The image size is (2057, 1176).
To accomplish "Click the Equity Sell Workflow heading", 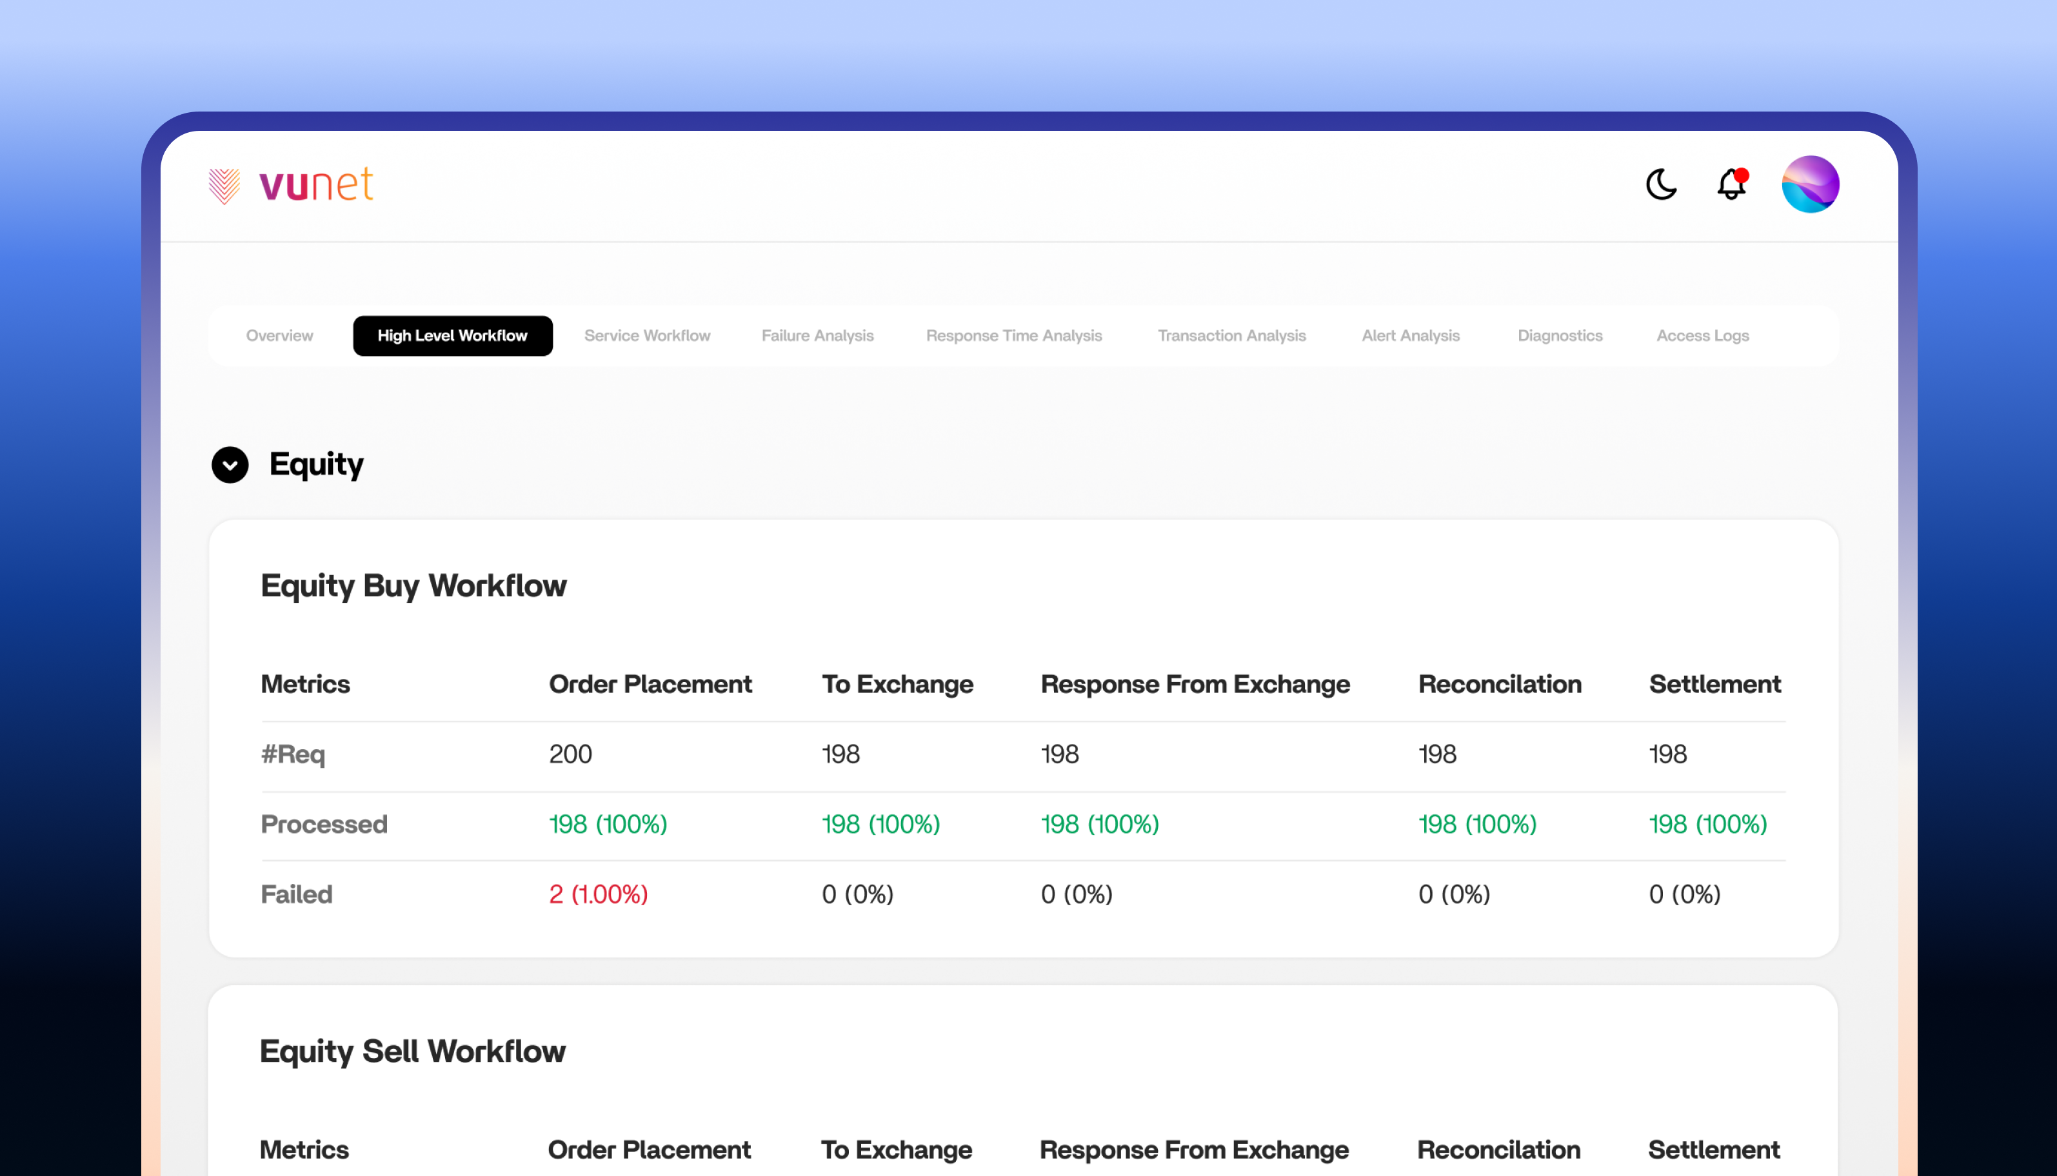I will coord(413,1052).
